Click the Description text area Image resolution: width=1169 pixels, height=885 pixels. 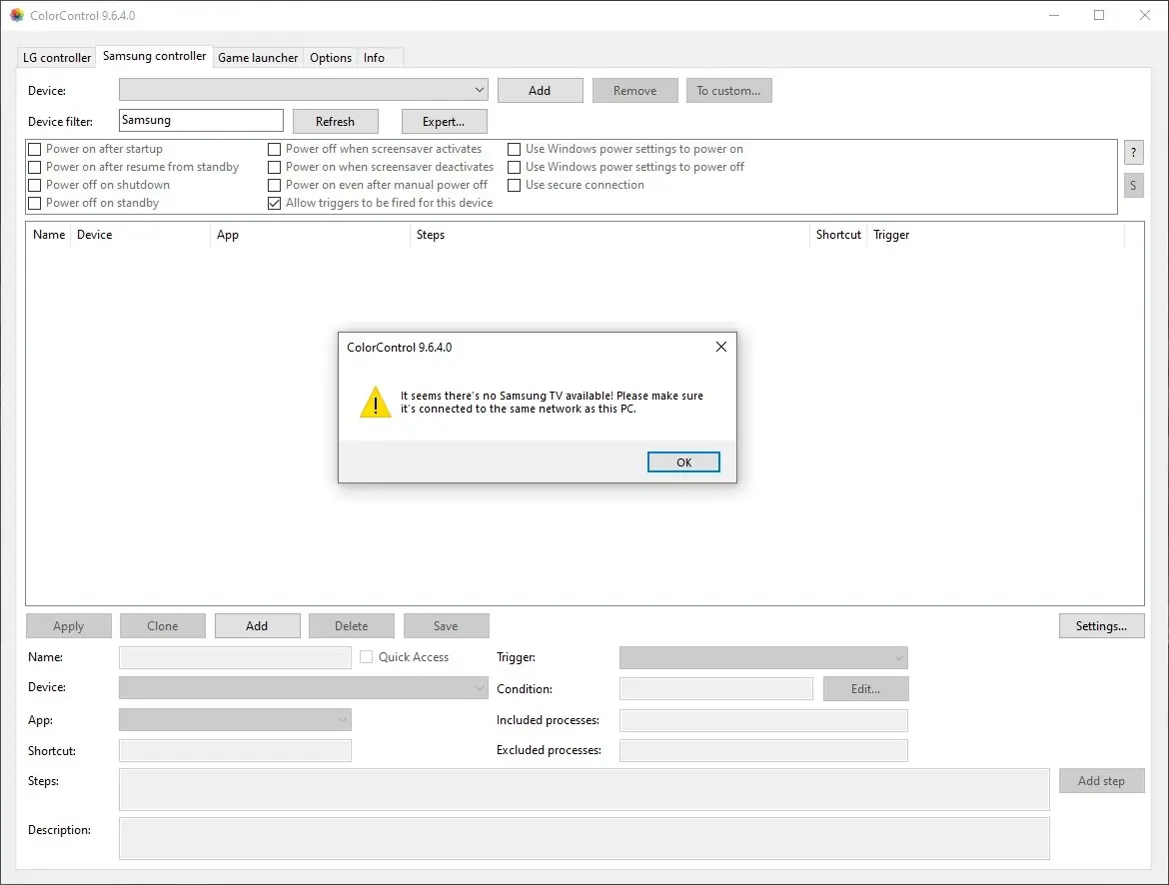tap(584, 839)
